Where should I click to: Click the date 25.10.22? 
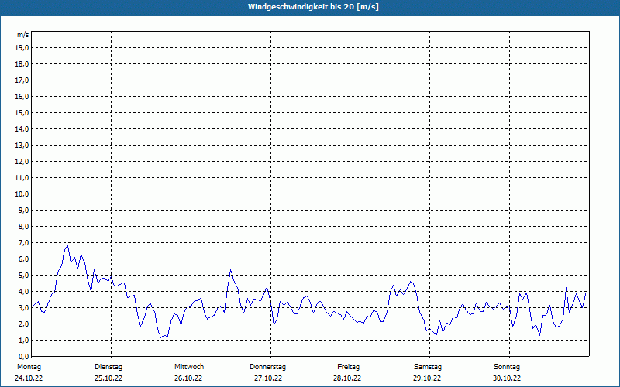tap(108, 378)
